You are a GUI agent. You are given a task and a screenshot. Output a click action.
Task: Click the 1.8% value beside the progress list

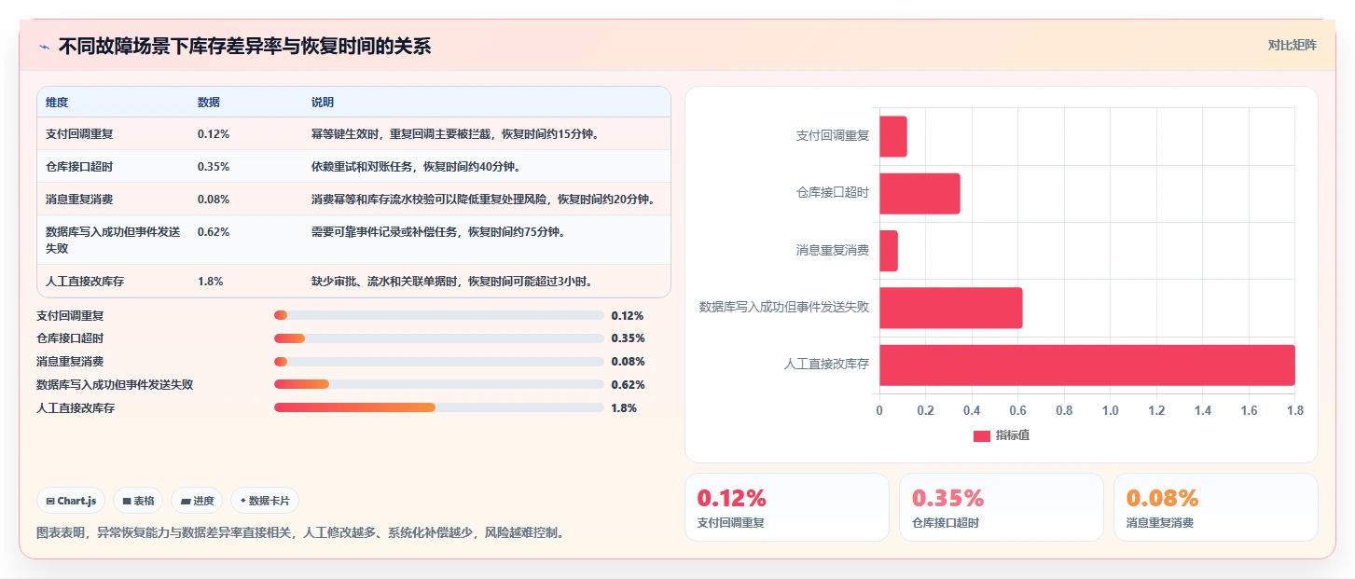624,407
